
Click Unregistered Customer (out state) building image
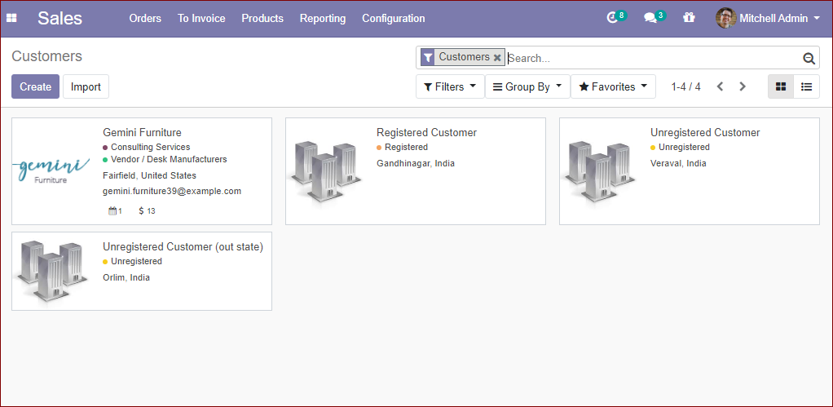click(51, 271)
